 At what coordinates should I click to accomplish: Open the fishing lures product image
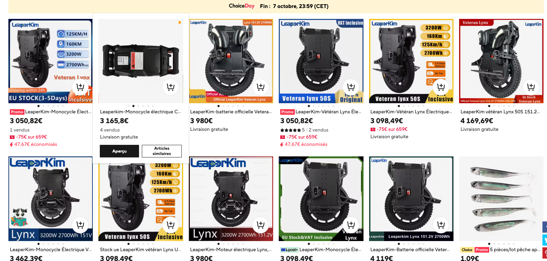pyautogui.click(x=501, y=199)
